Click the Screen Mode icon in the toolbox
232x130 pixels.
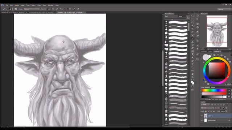coord(192,90)
